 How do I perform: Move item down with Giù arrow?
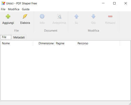(93, 16)
